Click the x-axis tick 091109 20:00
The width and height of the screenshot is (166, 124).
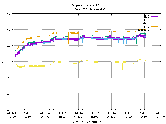point(12,115)
